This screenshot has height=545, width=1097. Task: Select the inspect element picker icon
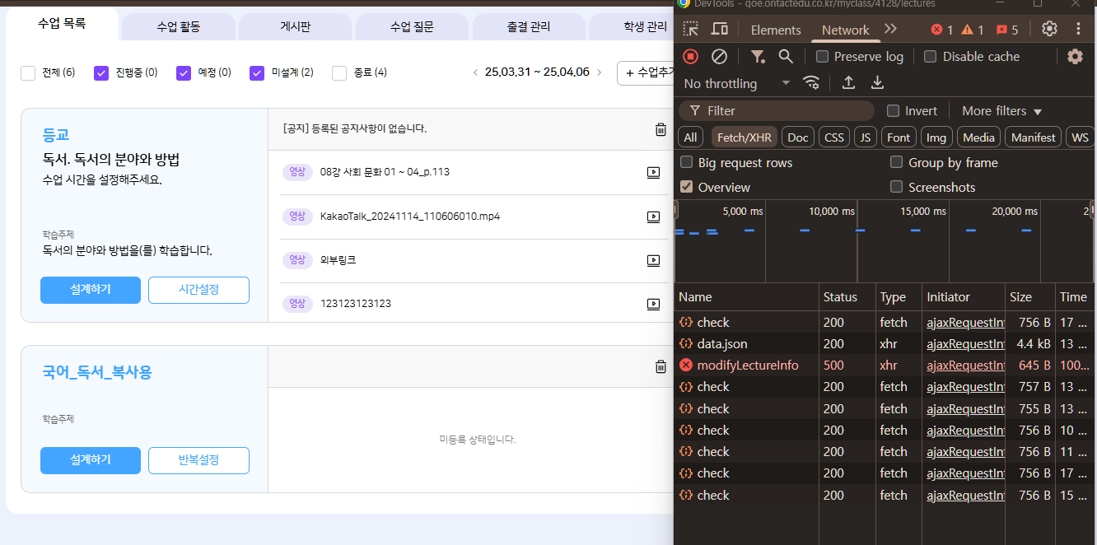point(691,30)
